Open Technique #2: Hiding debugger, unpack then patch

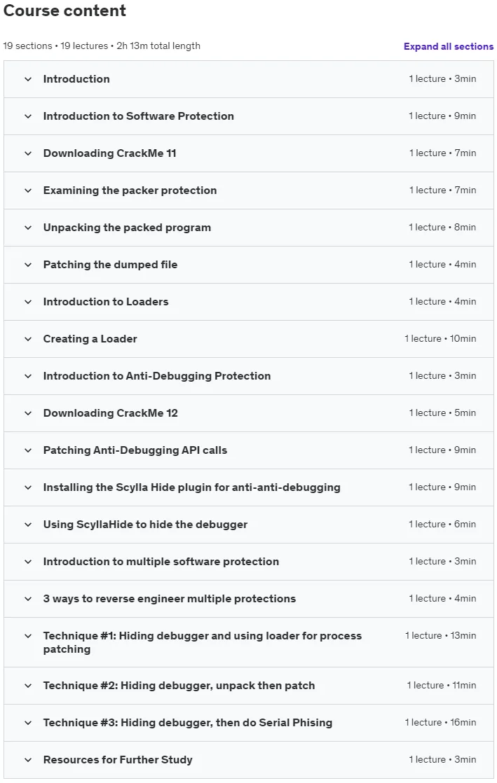pos(179,686)
